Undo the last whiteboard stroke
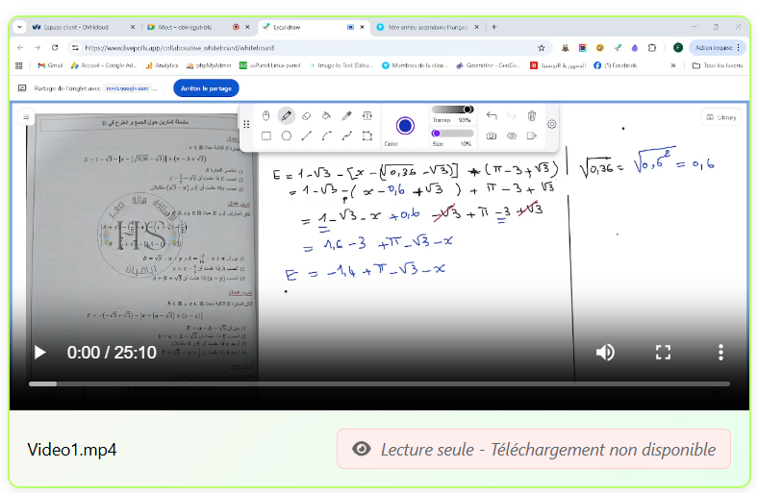This screenshot has width=758, height=493. pyautogui.click(x=492, y=115)
